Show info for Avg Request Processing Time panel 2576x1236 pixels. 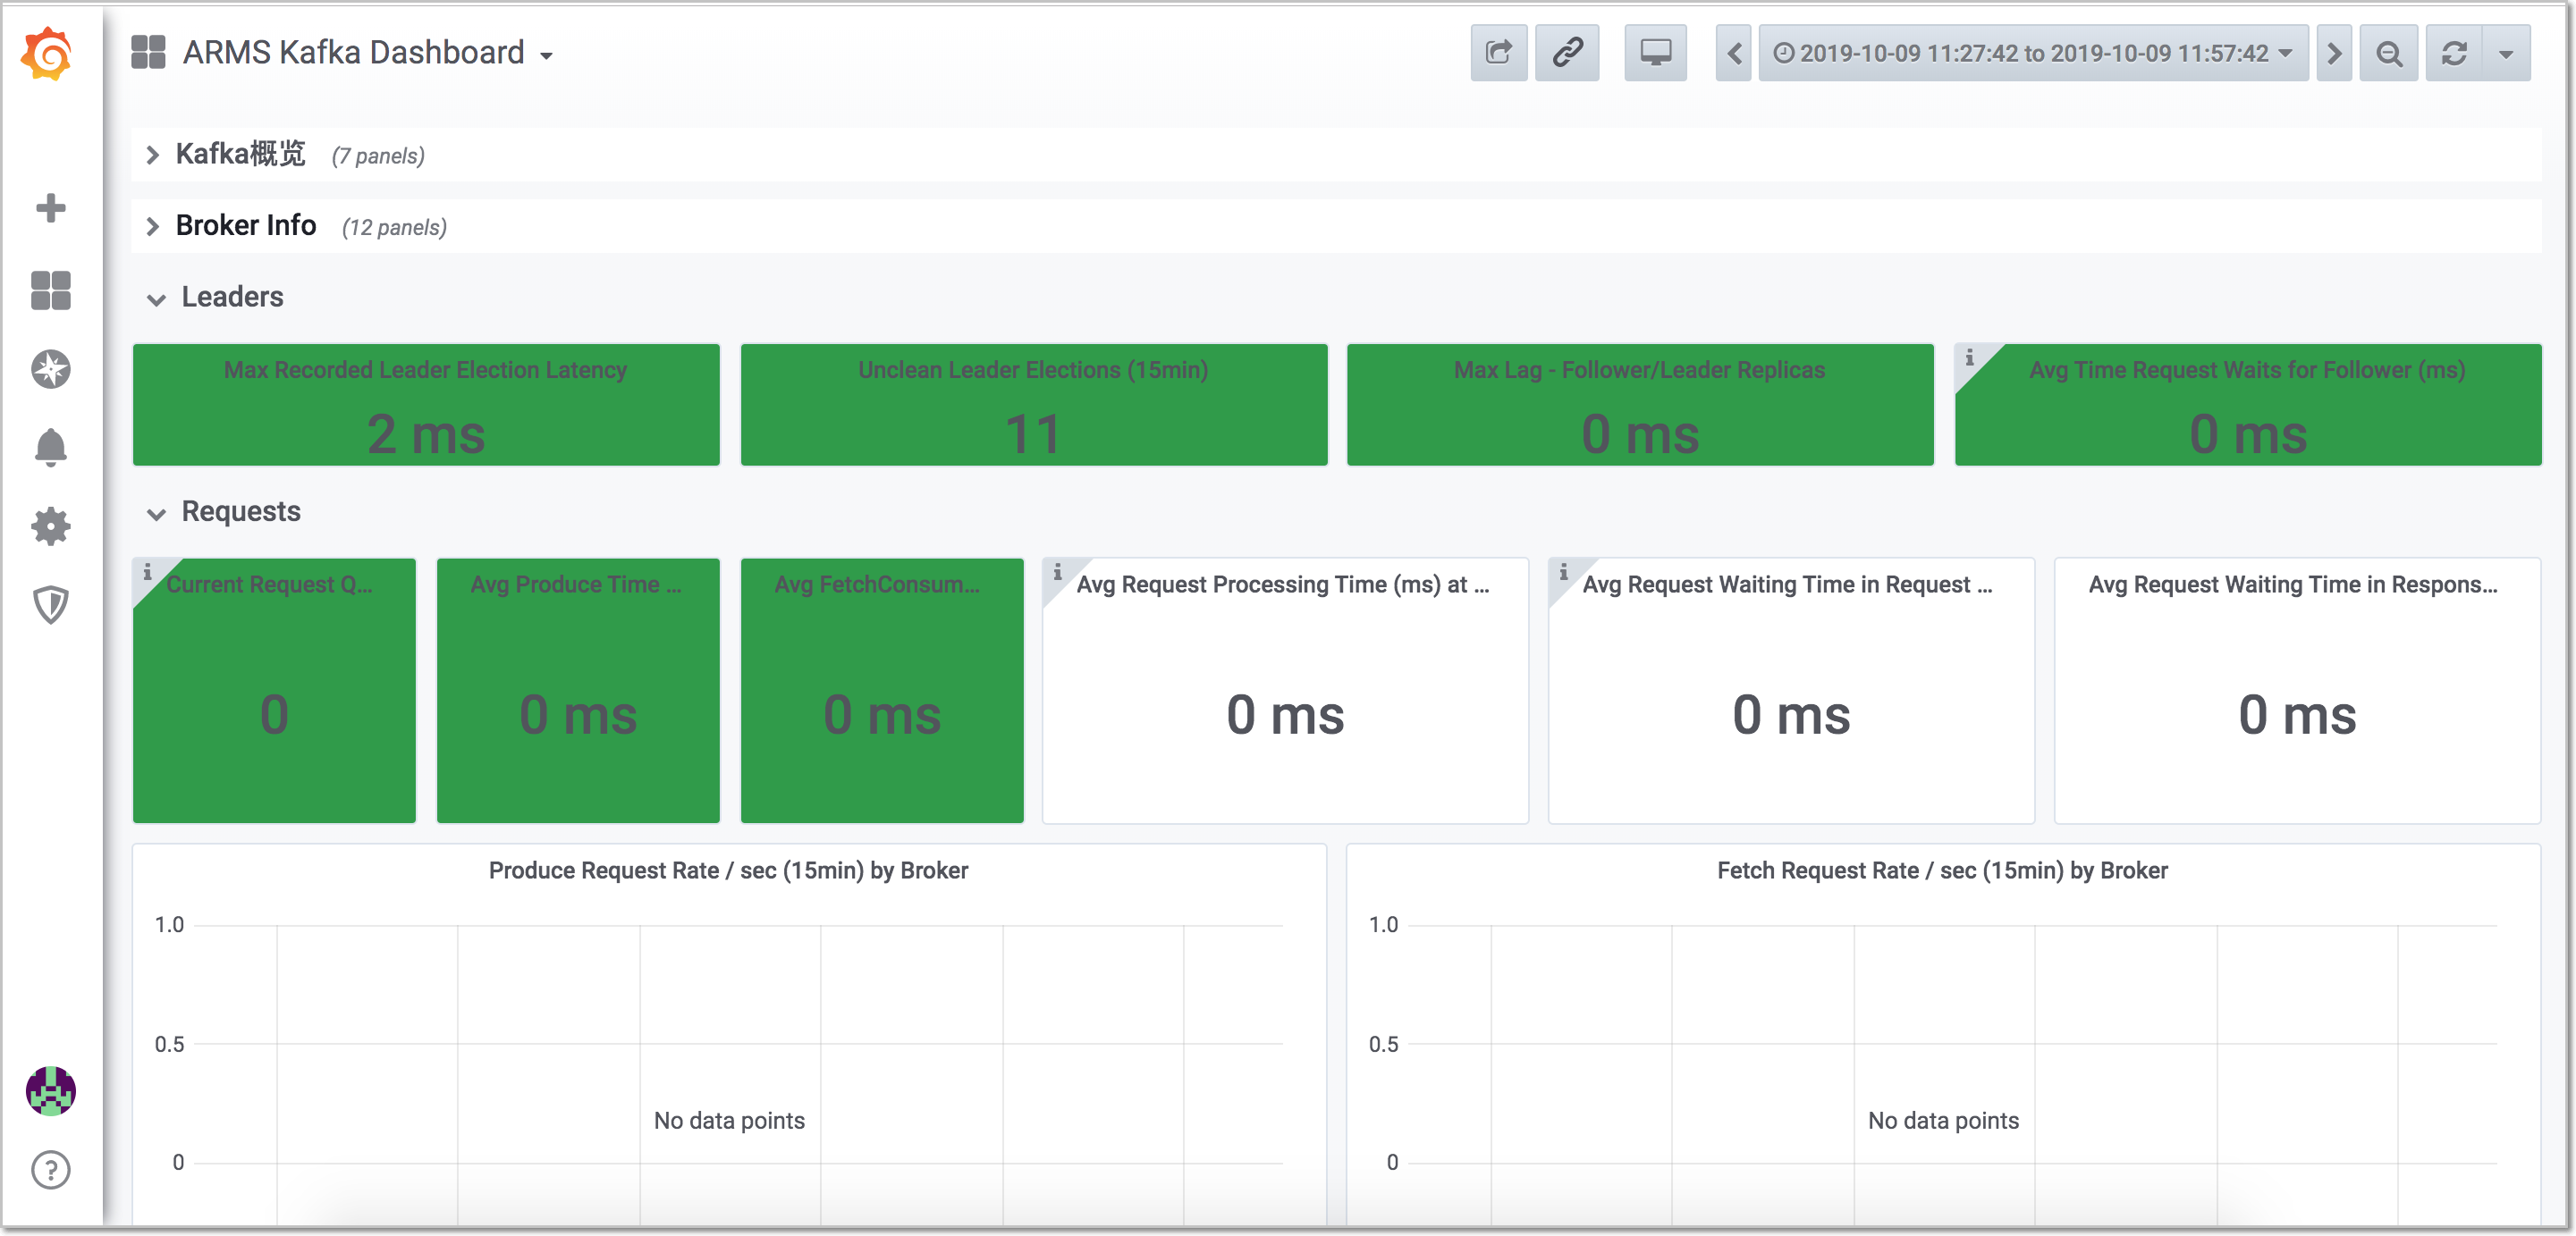click(x=1057, y=572)
